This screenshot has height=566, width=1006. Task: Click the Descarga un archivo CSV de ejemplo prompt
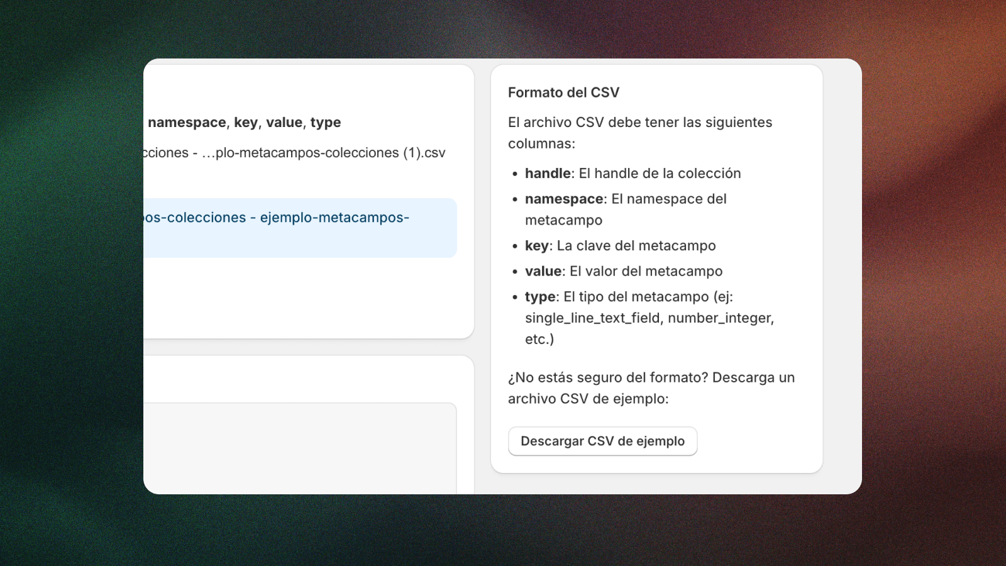tap(651, 387)
